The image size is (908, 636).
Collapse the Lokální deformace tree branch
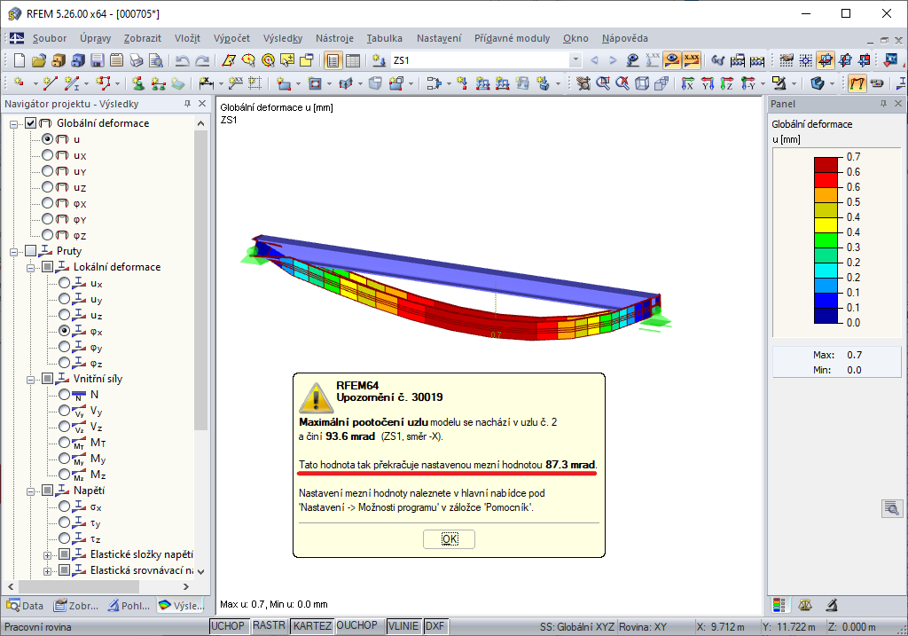point(31,266)
